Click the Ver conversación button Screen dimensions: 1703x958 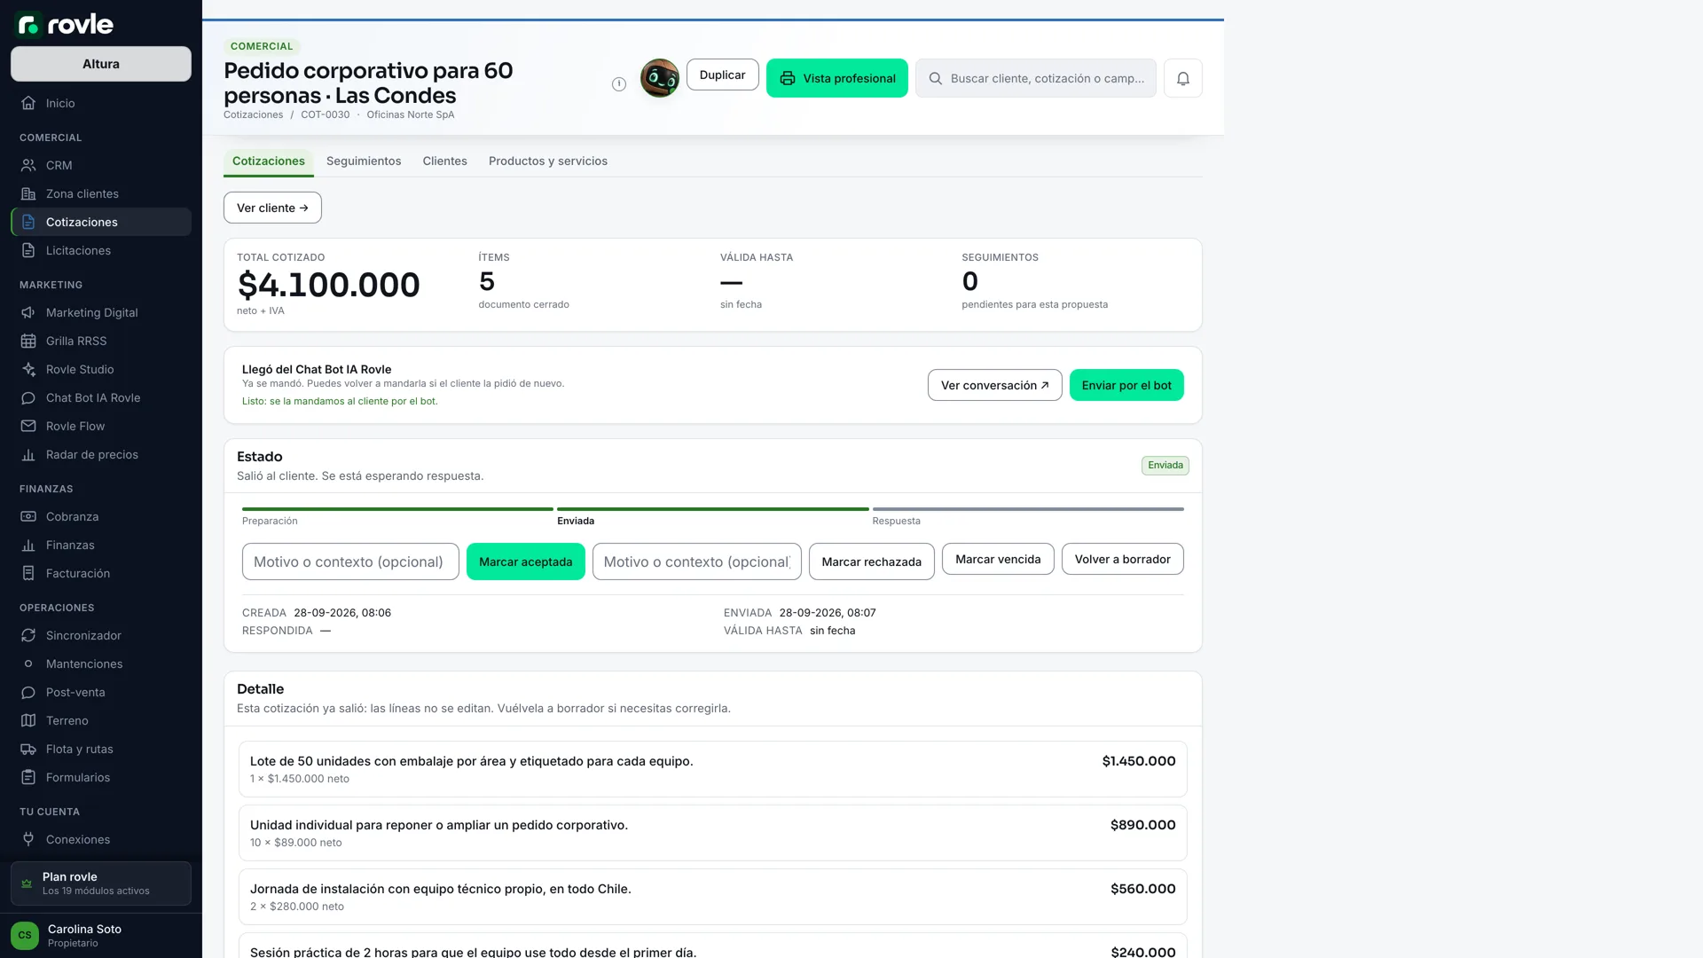pyautogui.click(x=995, y=385)
